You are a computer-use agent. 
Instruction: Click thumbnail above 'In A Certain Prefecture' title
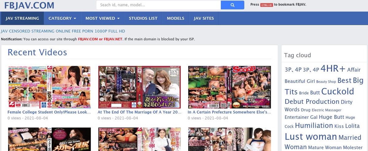pos(229,87)
